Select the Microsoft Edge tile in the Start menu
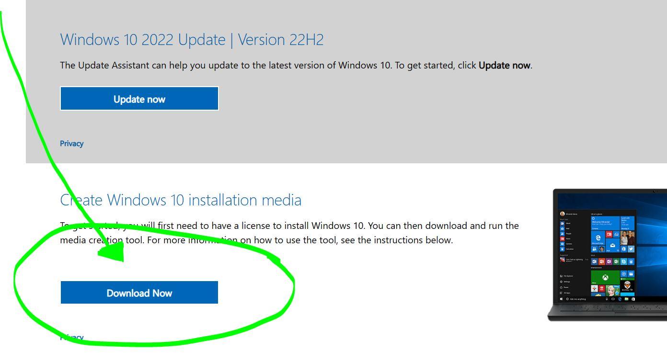667x363 pixels. coord(598,238)
